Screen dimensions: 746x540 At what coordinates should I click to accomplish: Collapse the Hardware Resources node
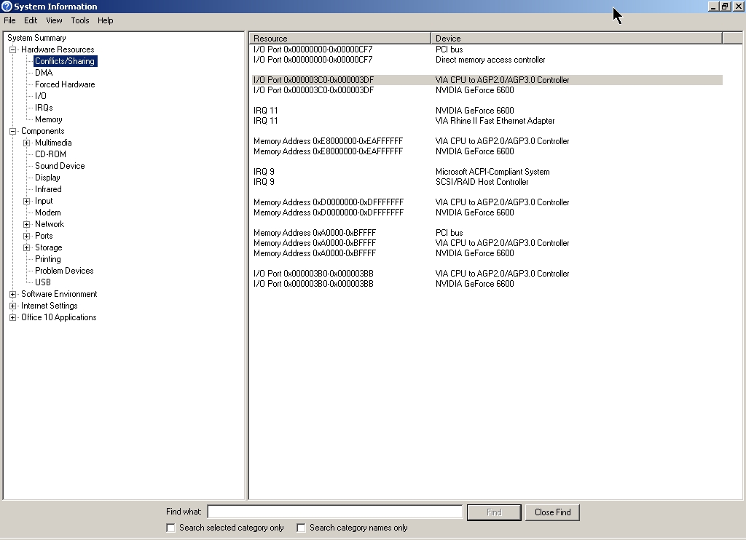[13, 49]
